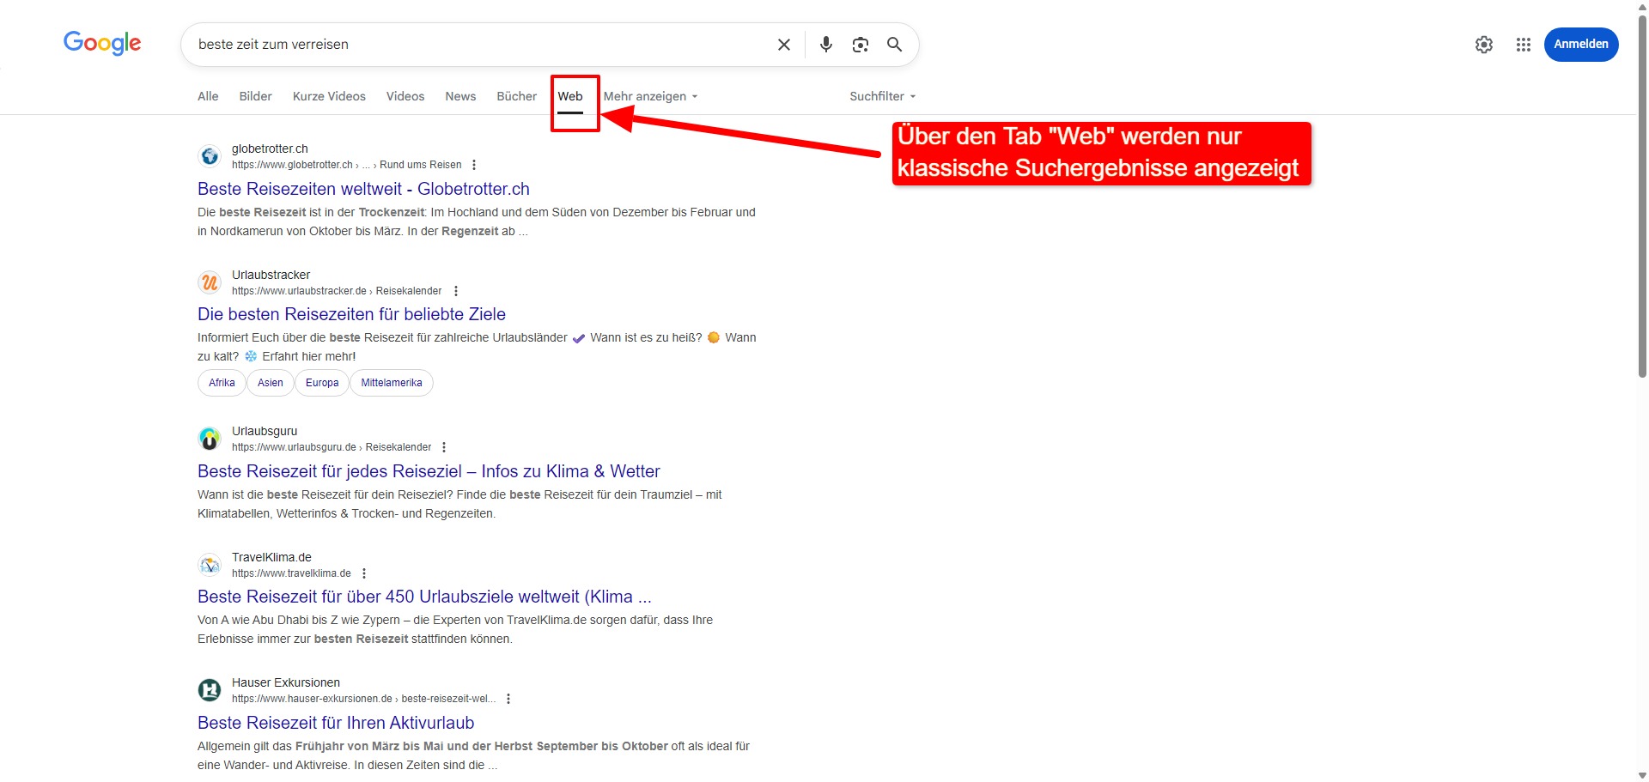Open more options for Urlaubsguru result
This screenshot has height=782, width=1649.
tap(444, 447)
